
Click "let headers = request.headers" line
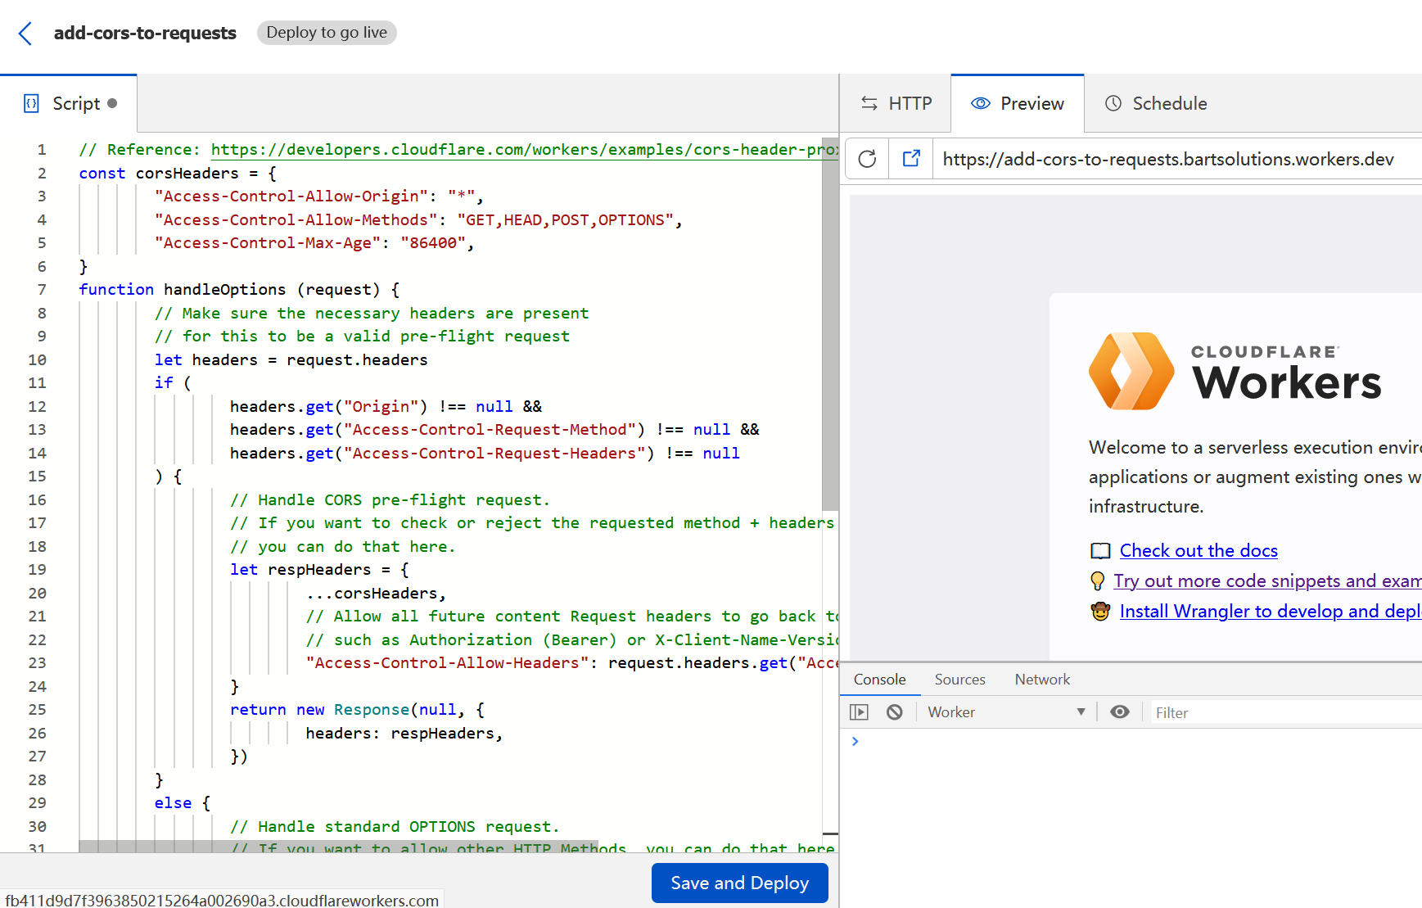click(291, 360)
